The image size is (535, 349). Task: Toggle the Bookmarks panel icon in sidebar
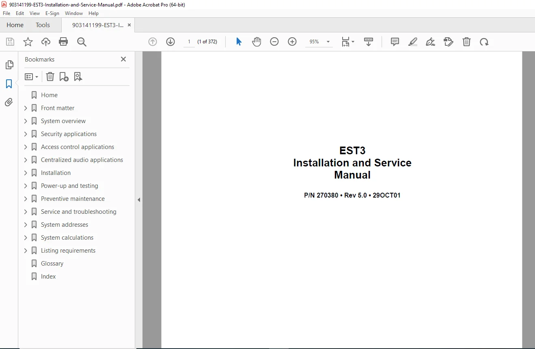pyautogui.click(x=9, y=84)
